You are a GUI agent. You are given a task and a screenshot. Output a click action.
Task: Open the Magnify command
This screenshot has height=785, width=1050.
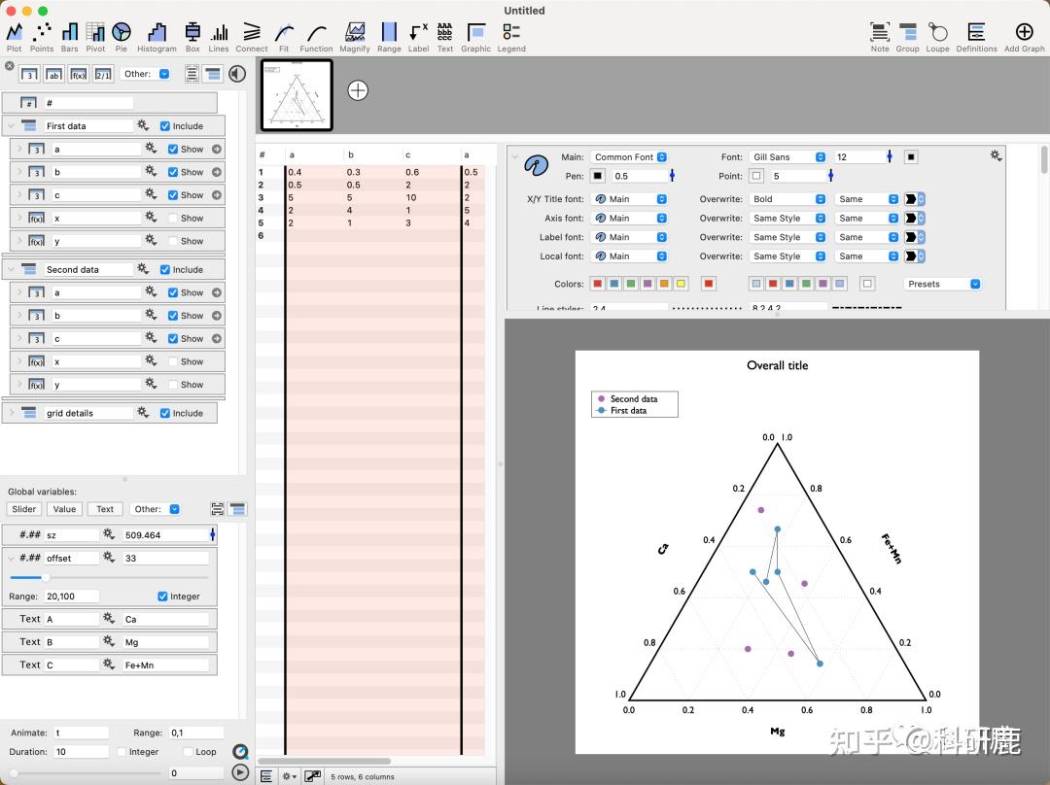point(354,30)
